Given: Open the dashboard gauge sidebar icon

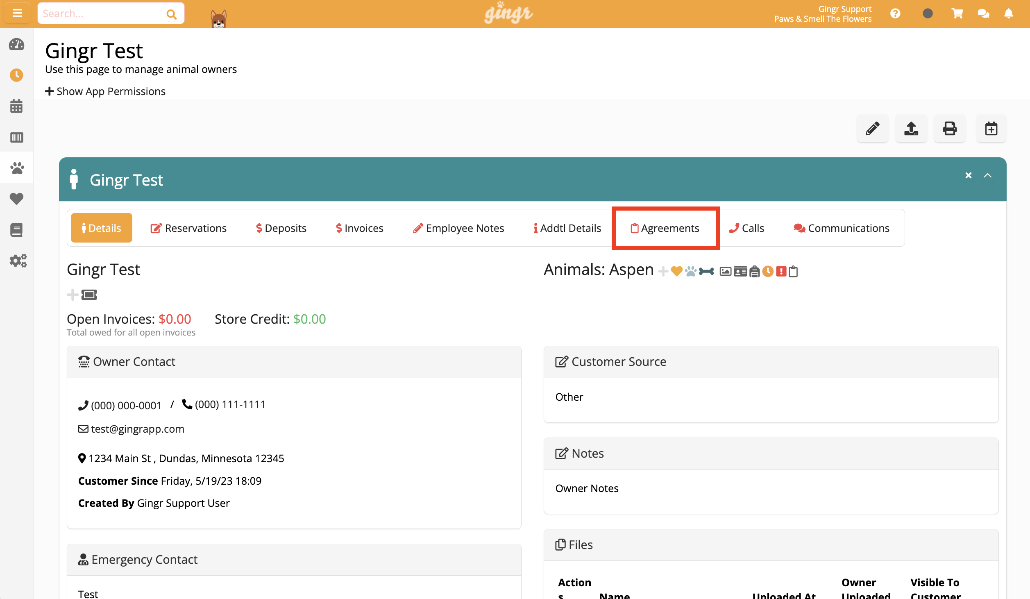Looking at the screenshot, I should tap(16, 44).
